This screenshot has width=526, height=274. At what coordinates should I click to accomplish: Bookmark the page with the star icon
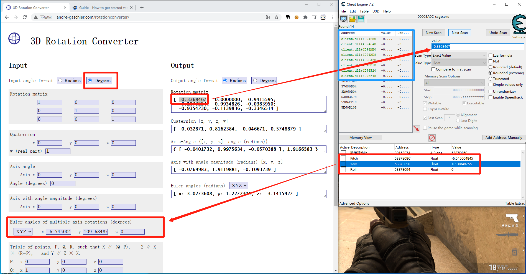[276, 17]
